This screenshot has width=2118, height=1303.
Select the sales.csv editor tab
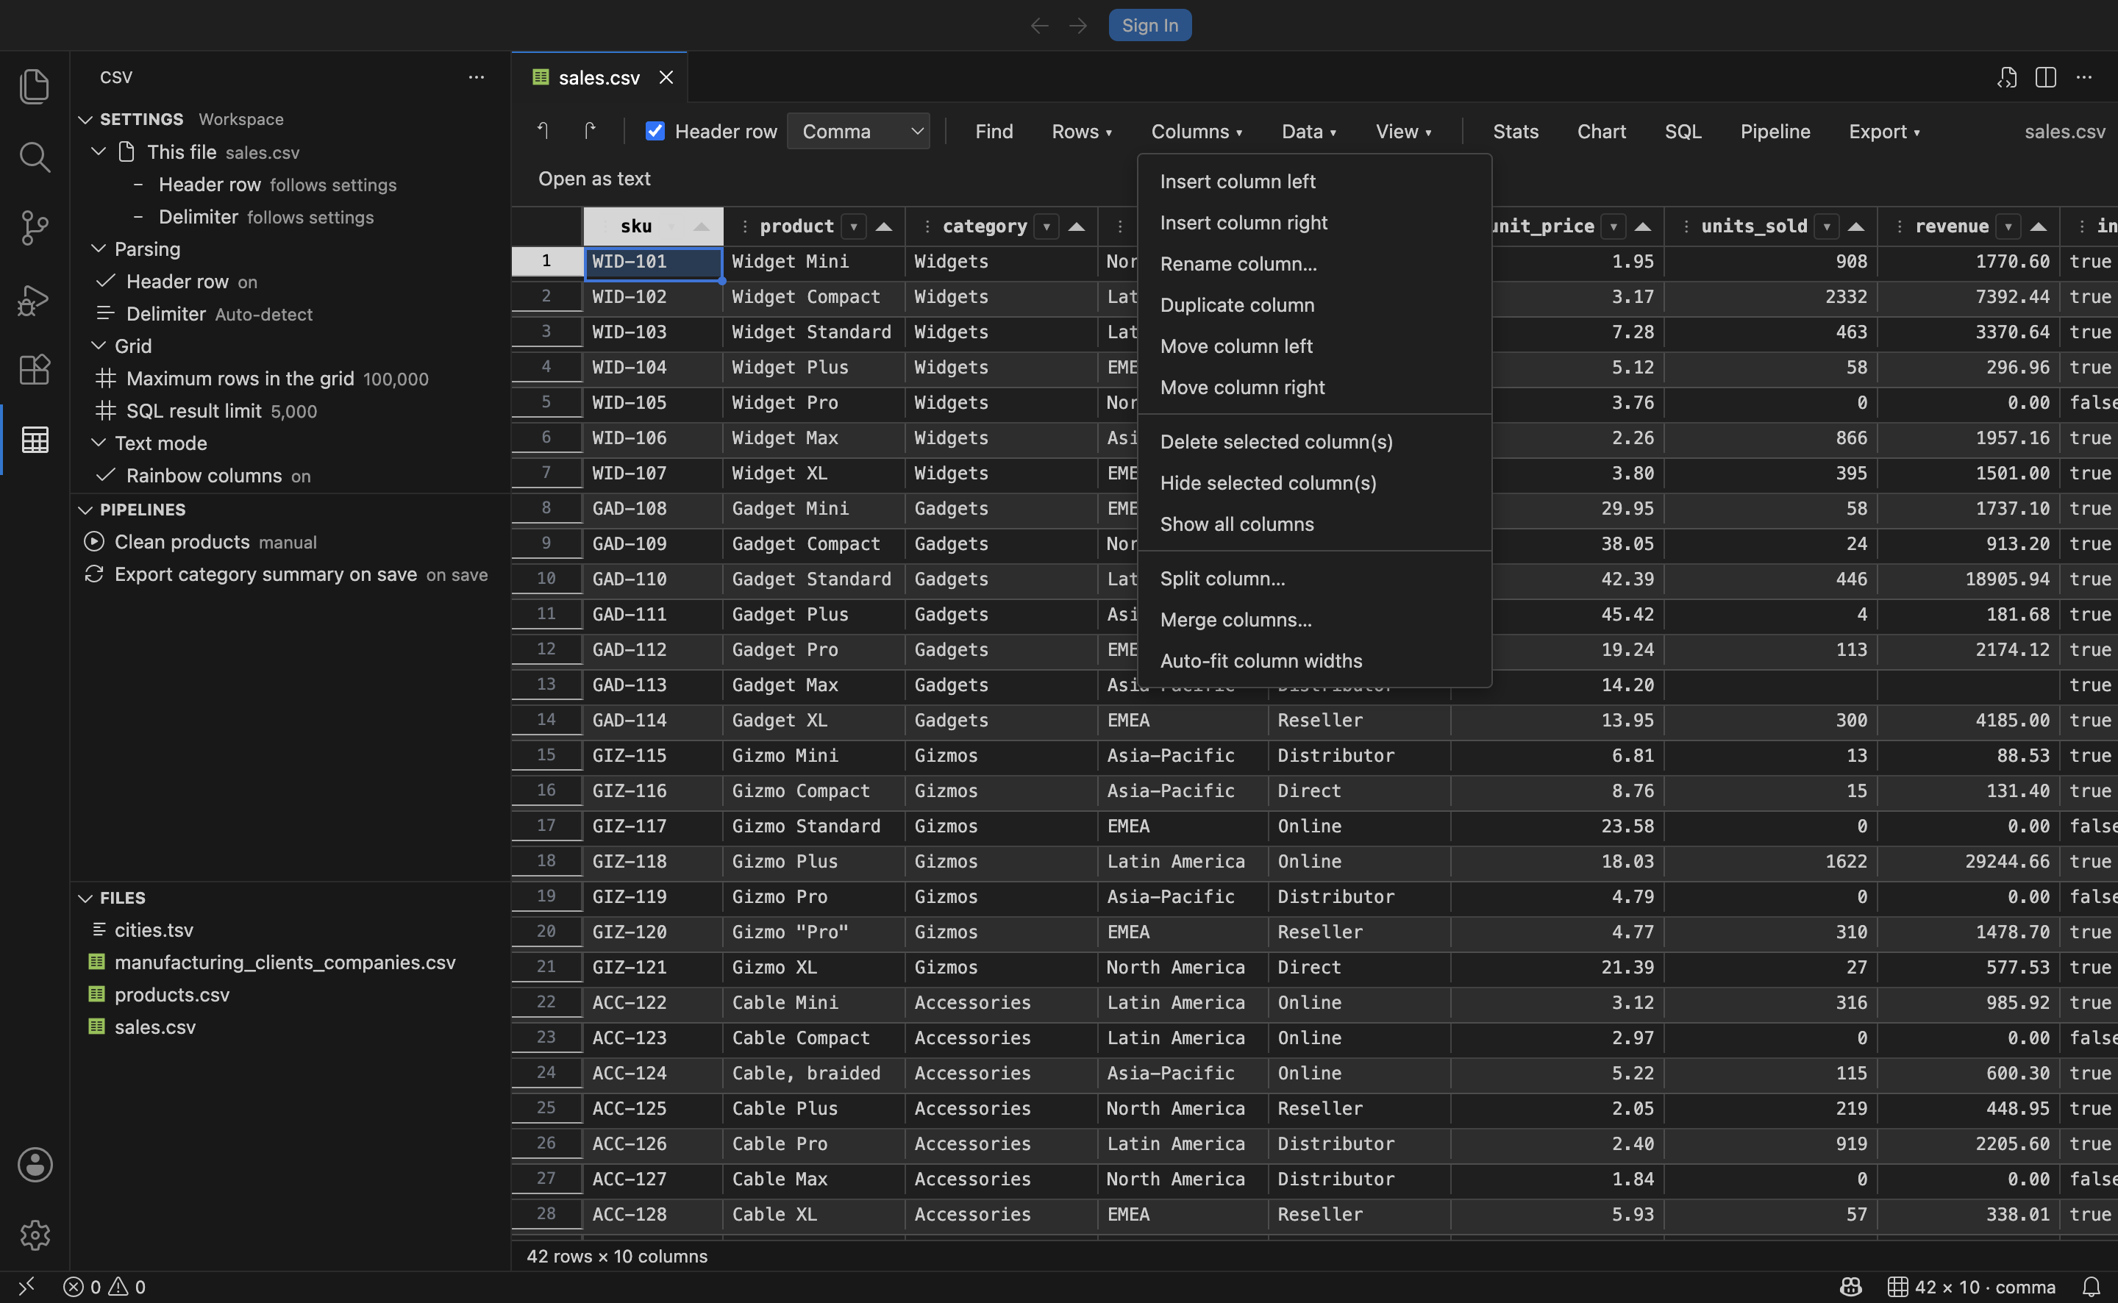pos(599,77)
